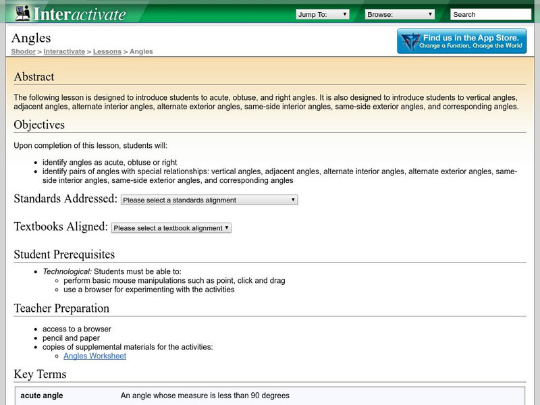Go to Shodor via the breadcrumb link

click(x=23, y=51)
